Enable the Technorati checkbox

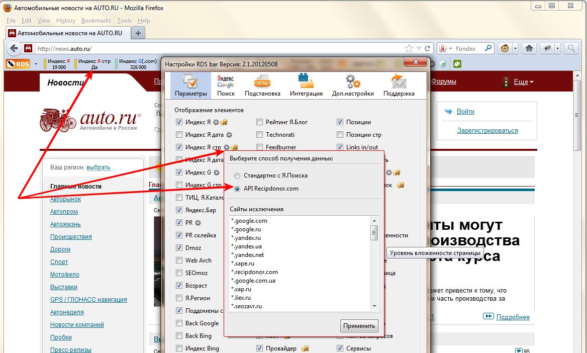coord(259,135)
